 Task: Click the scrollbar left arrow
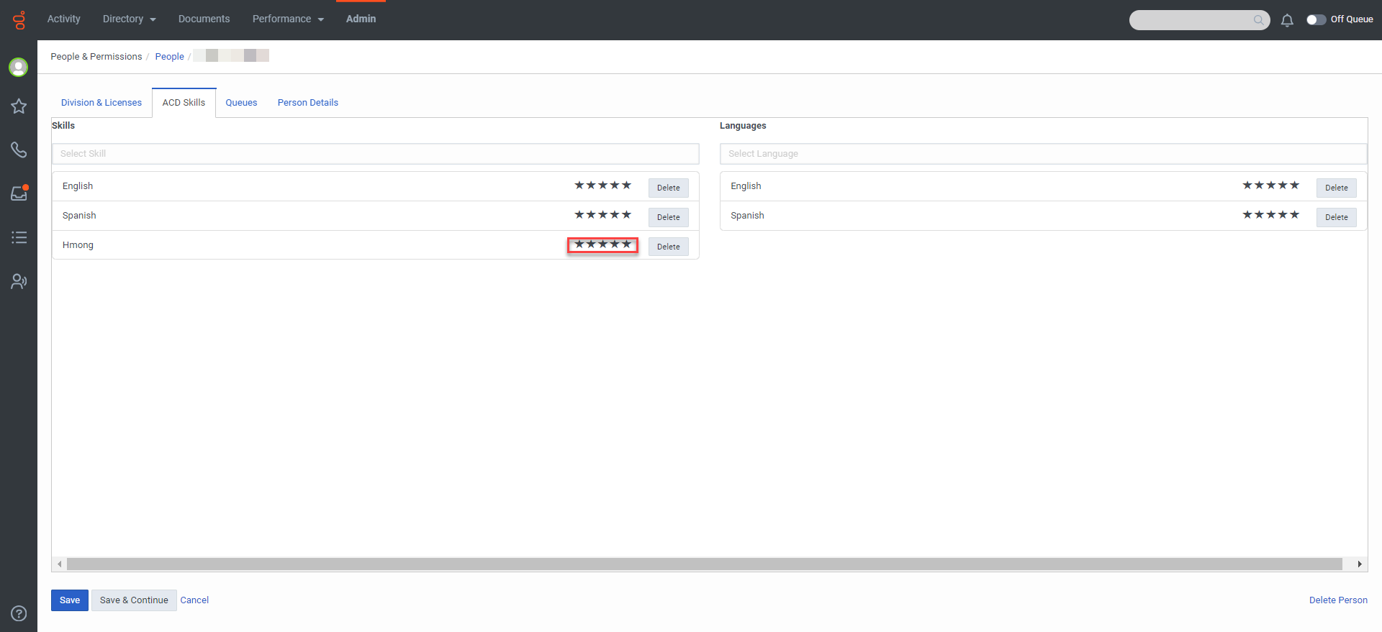60,564
